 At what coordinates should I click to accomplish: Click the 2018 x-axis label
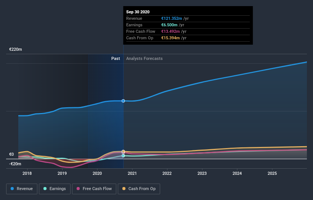click(27, 173)
